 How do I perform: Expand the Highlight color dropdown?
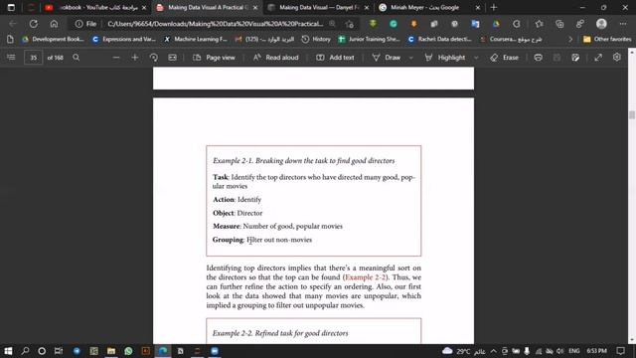click(476, 58)
